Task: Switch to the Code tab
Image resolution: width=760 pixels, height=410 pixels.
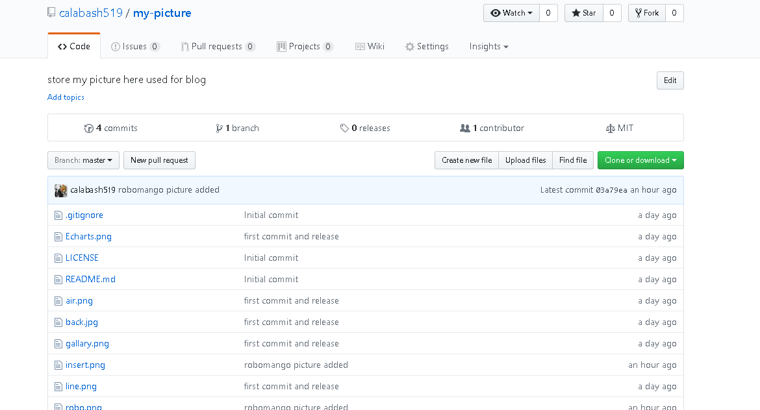Action: [74, 47]
